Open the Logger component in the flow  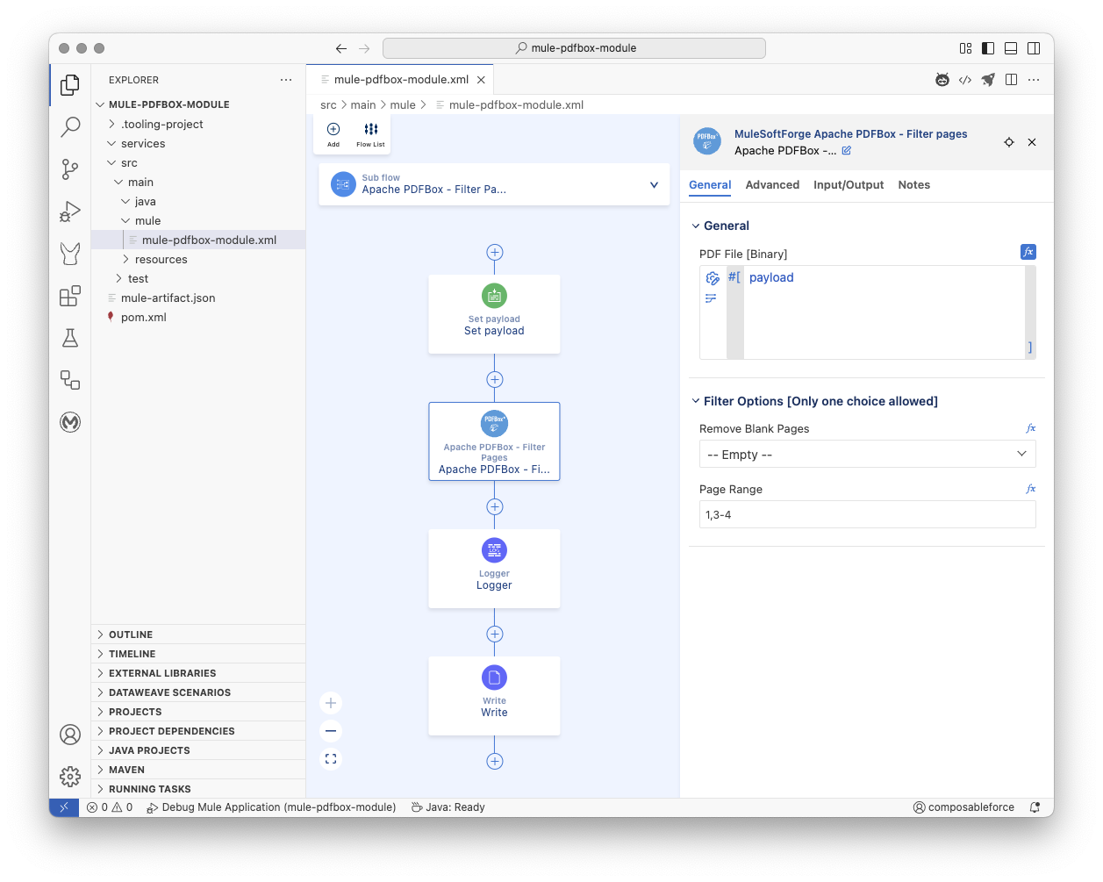point(494,569)
